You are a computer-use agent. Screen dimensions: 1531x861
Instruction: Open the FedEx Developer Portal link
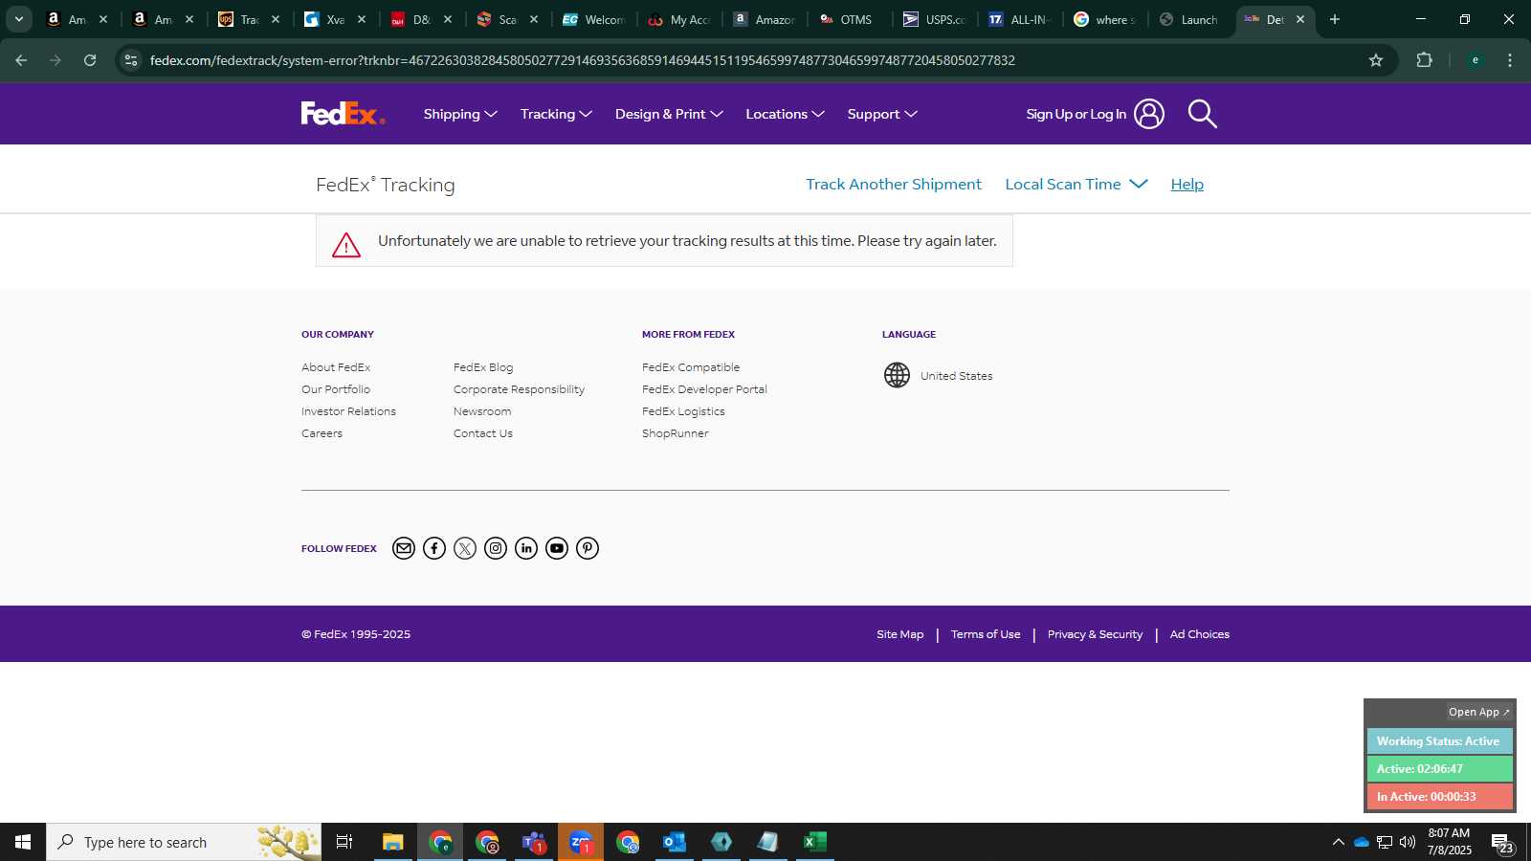tap(704, 389)
